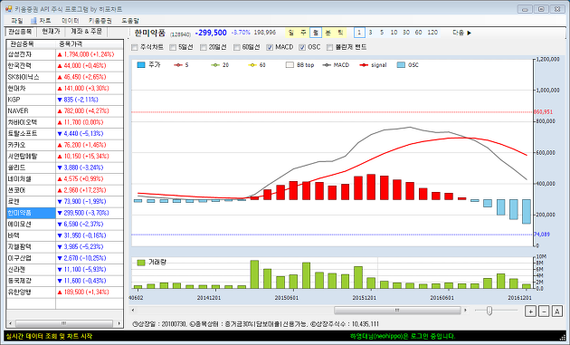This screenshot has height=345, width=570.
Task: Select the 일 daily period button
Action: tap(290, 33)
